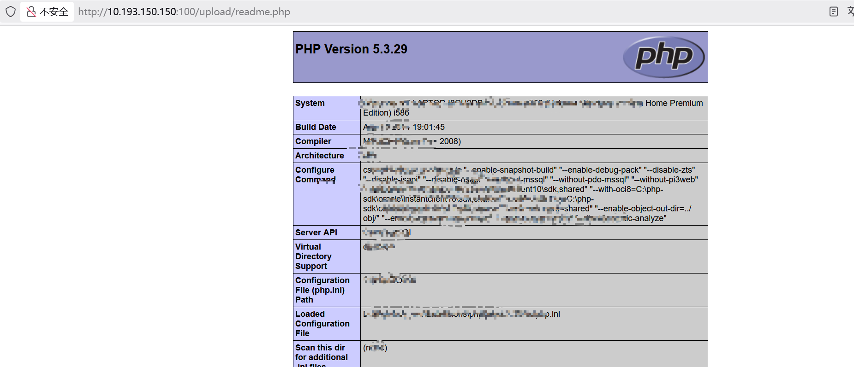Click the PHP logo image
854x367 pixels.
click(663, 57)
